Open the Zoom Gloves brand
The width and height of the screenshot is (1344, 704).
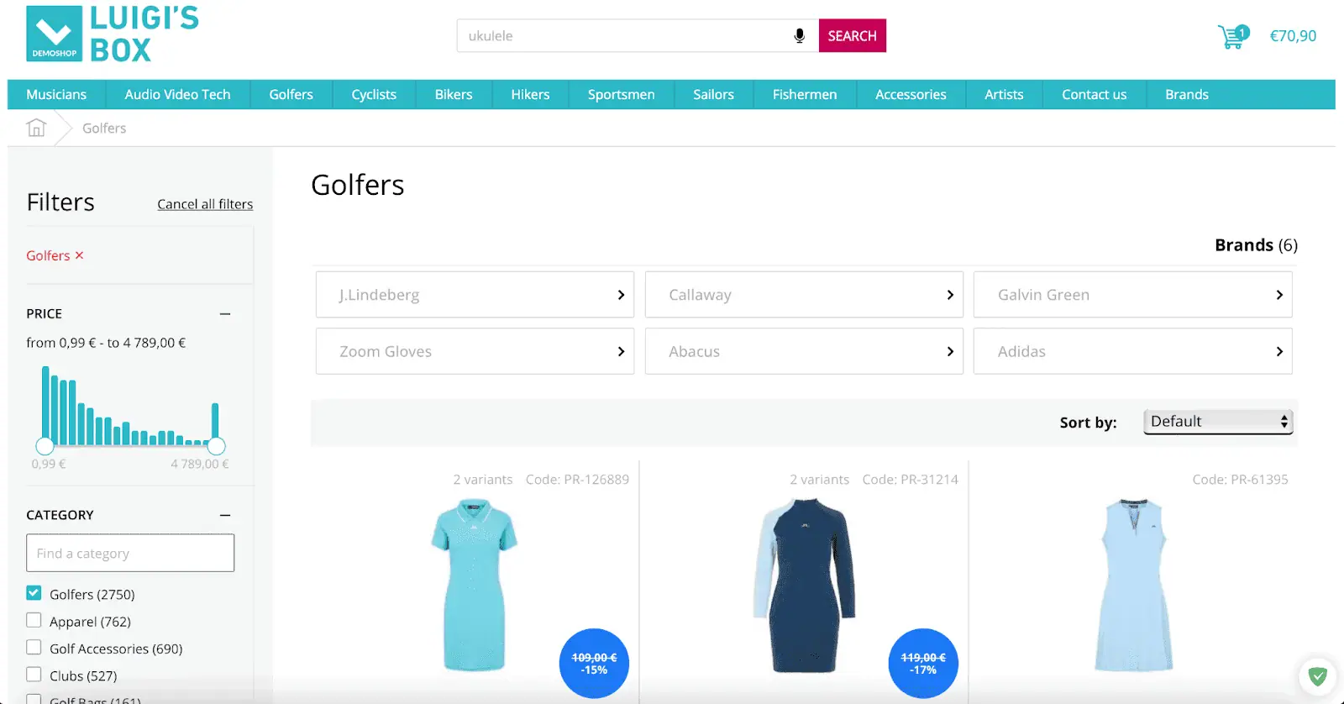[x=475, y=351]
